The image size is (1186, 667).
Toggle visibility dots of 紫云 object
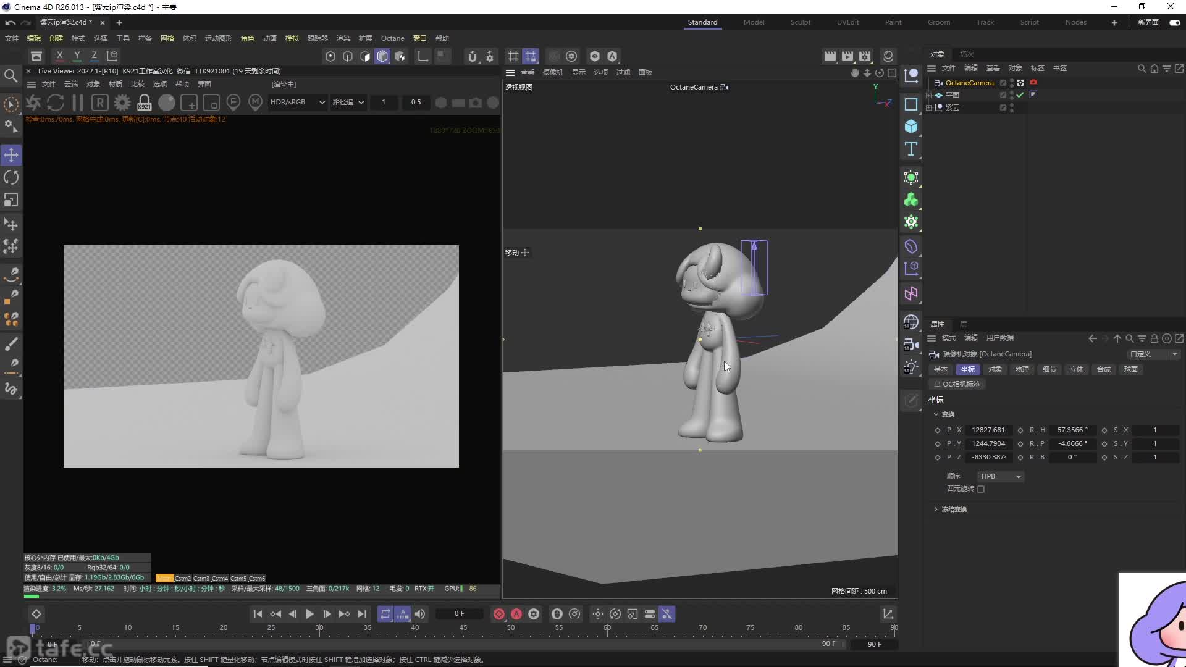(1012, 107)
